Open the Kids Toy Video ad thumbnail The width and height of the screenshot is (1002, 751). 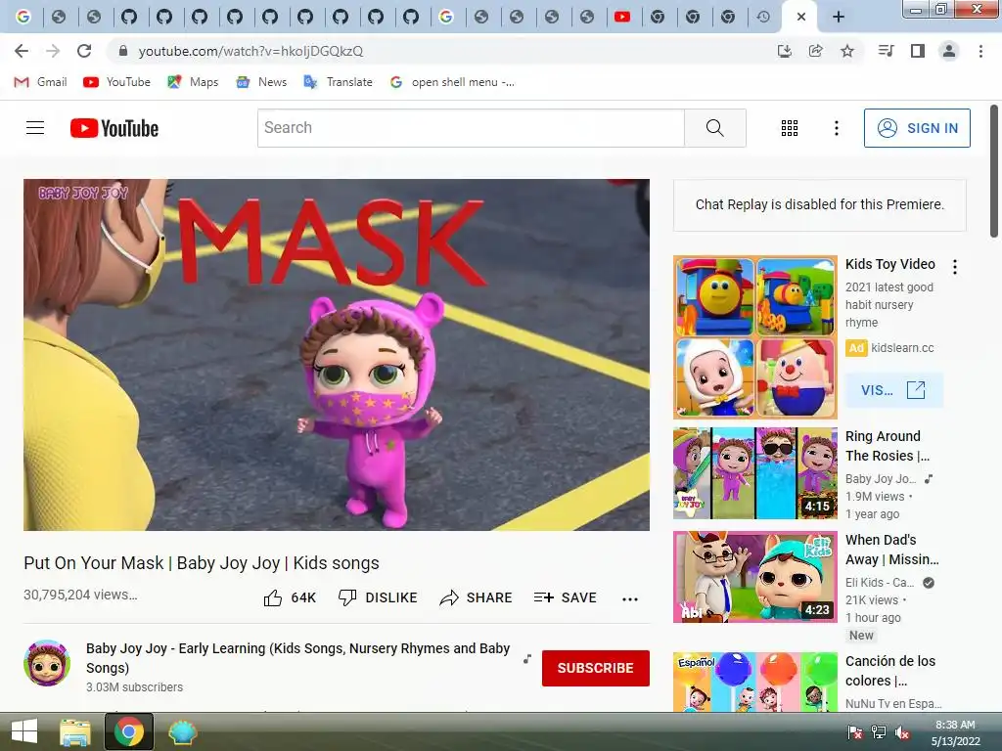[754, 337]
